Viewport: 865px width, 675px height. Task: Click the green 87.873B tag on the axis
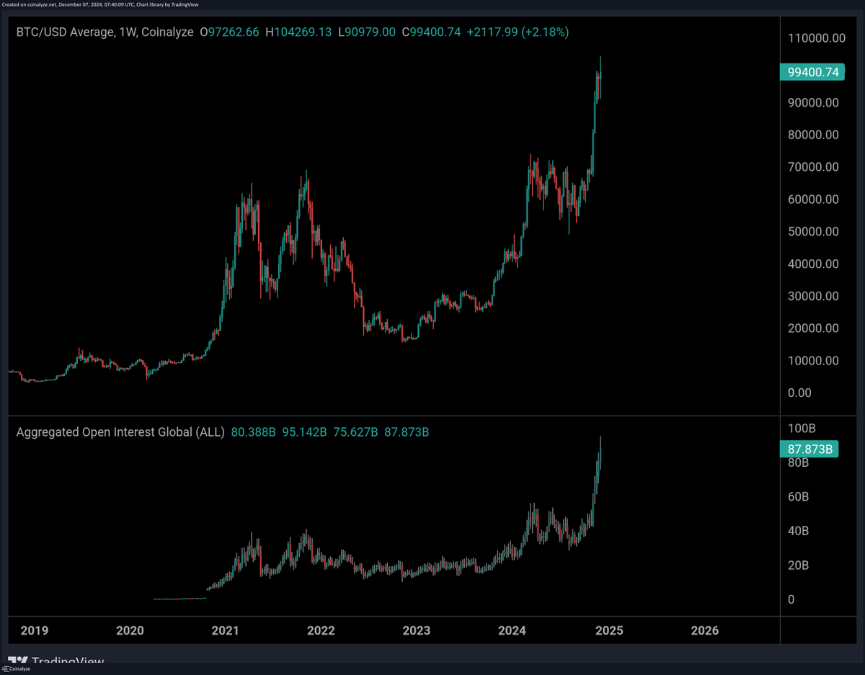tap(810, 449)
